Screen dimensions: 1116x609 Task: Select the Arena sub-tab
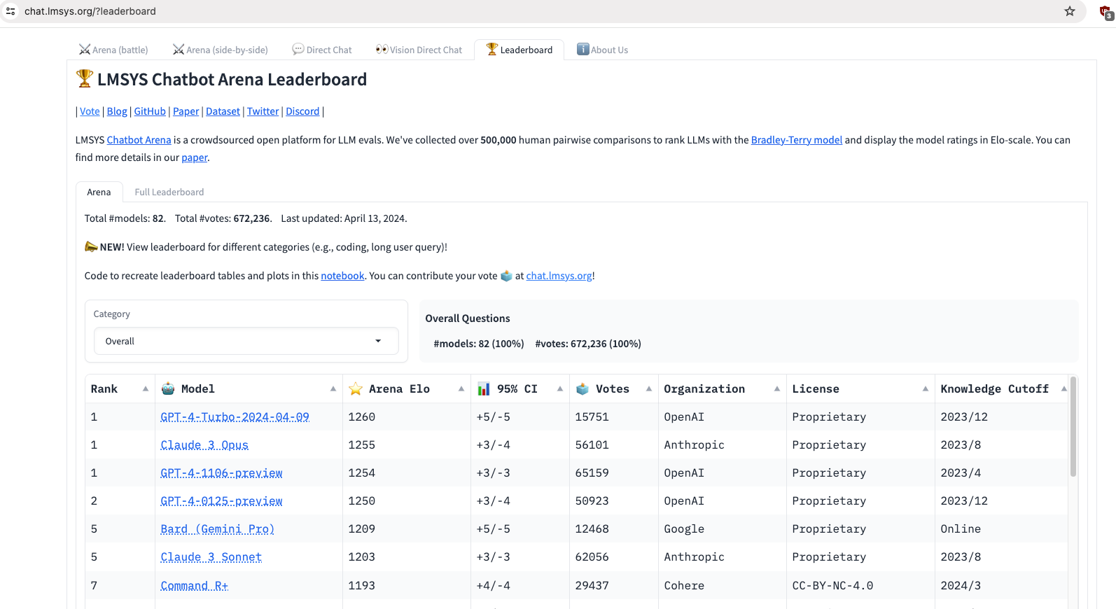tap(99, 192)
